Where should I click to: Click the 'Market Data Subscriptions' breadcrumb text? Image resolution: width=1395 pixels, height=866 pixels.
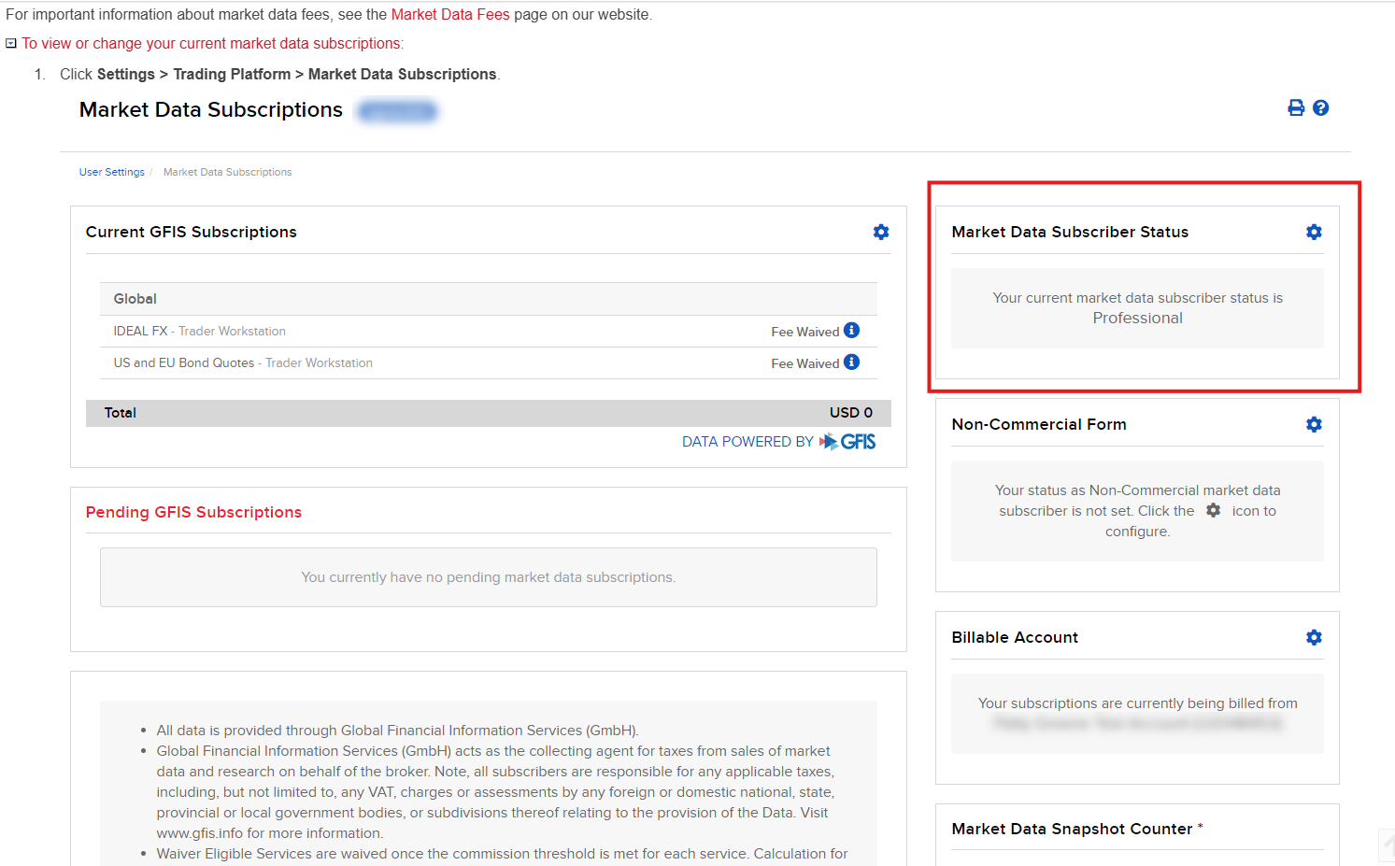[x=227, y=172]
